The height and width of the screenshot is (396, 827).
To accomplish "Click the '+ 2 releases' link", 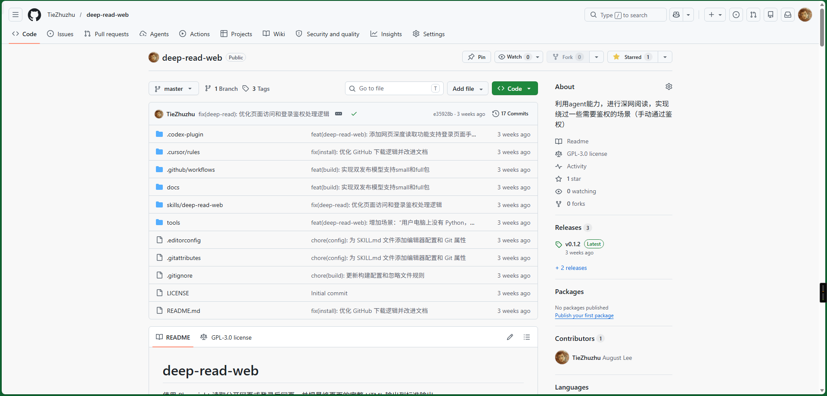I will click(571, 268).
